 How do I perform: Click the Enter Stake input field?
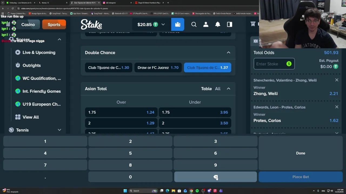coord(274,64)
